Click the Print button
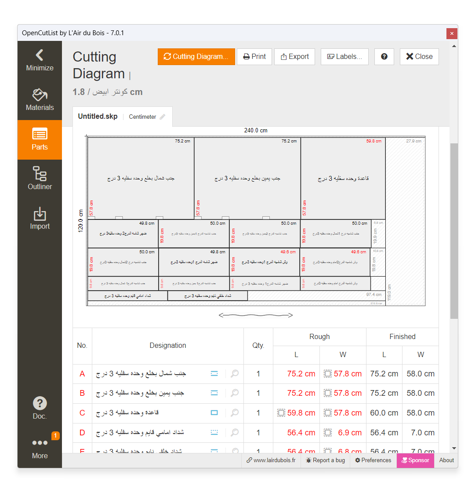 (254, 57)
